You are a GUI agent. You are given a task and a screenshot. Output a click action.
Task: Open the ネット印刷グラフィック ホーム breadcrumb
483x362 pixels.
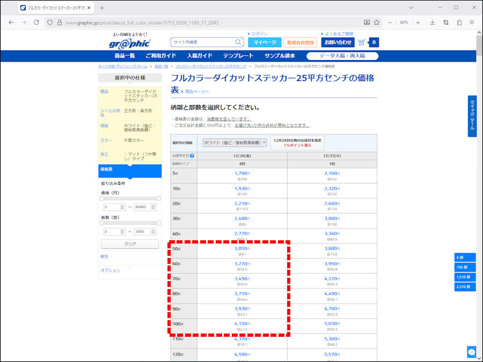coord(122,66)
